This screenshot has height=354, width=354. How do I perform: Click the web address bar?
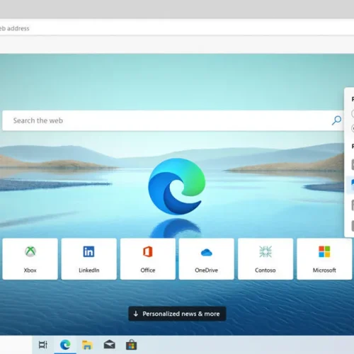(x=177, y=28)
